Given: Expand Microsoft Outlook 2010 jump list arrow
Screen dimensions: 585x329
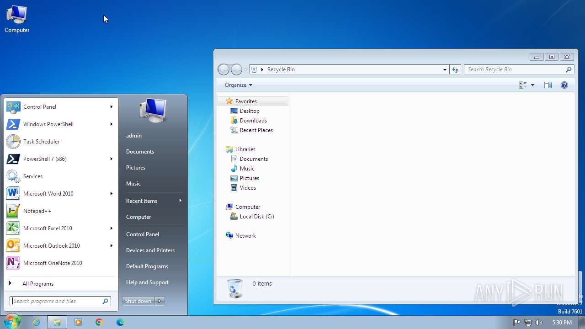Looking at the screenshot, I should (111, 246).
